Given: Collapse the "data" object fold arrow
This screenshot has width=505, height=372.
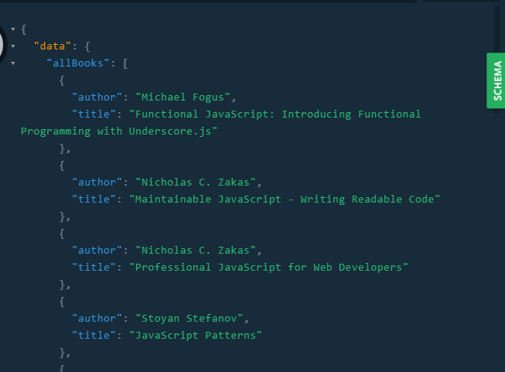Looking at the screenshot, I should (x=13, y=46).
